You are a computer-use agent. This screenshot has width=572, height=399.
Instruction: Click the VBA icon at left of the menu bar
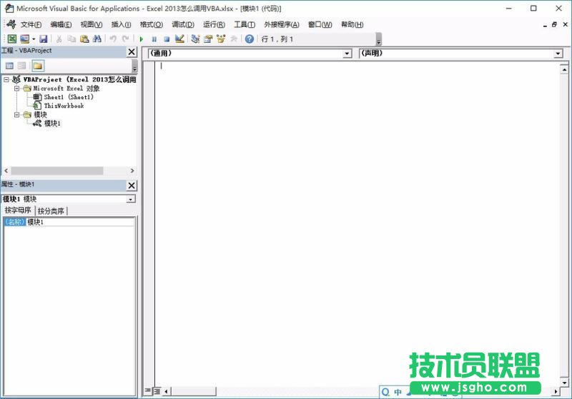(x=11, y=24)
